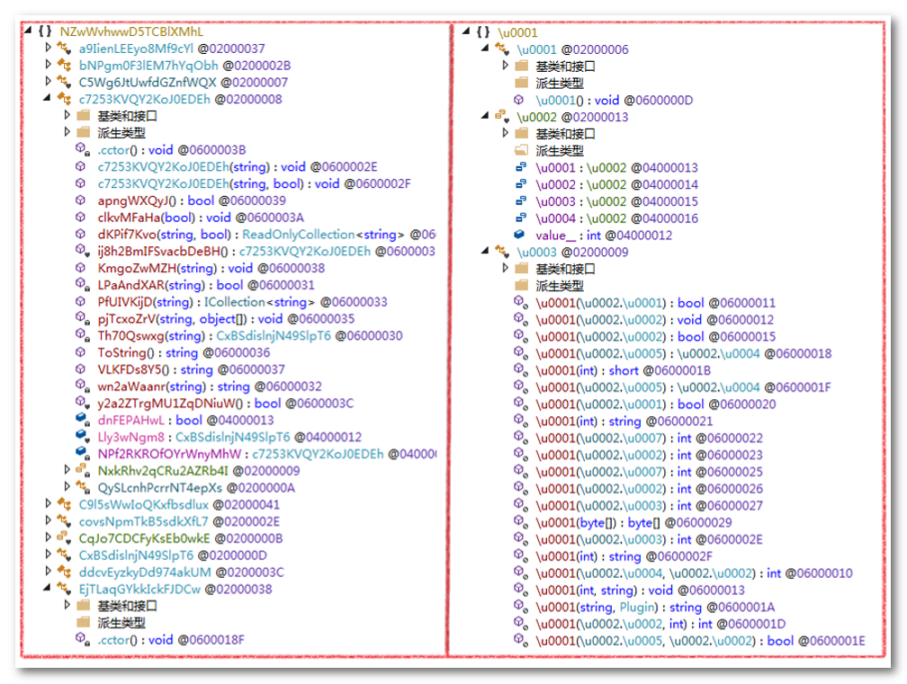Click the field icon beside value__
Viewport: 907px width, 684px height.
pos(520,235)
